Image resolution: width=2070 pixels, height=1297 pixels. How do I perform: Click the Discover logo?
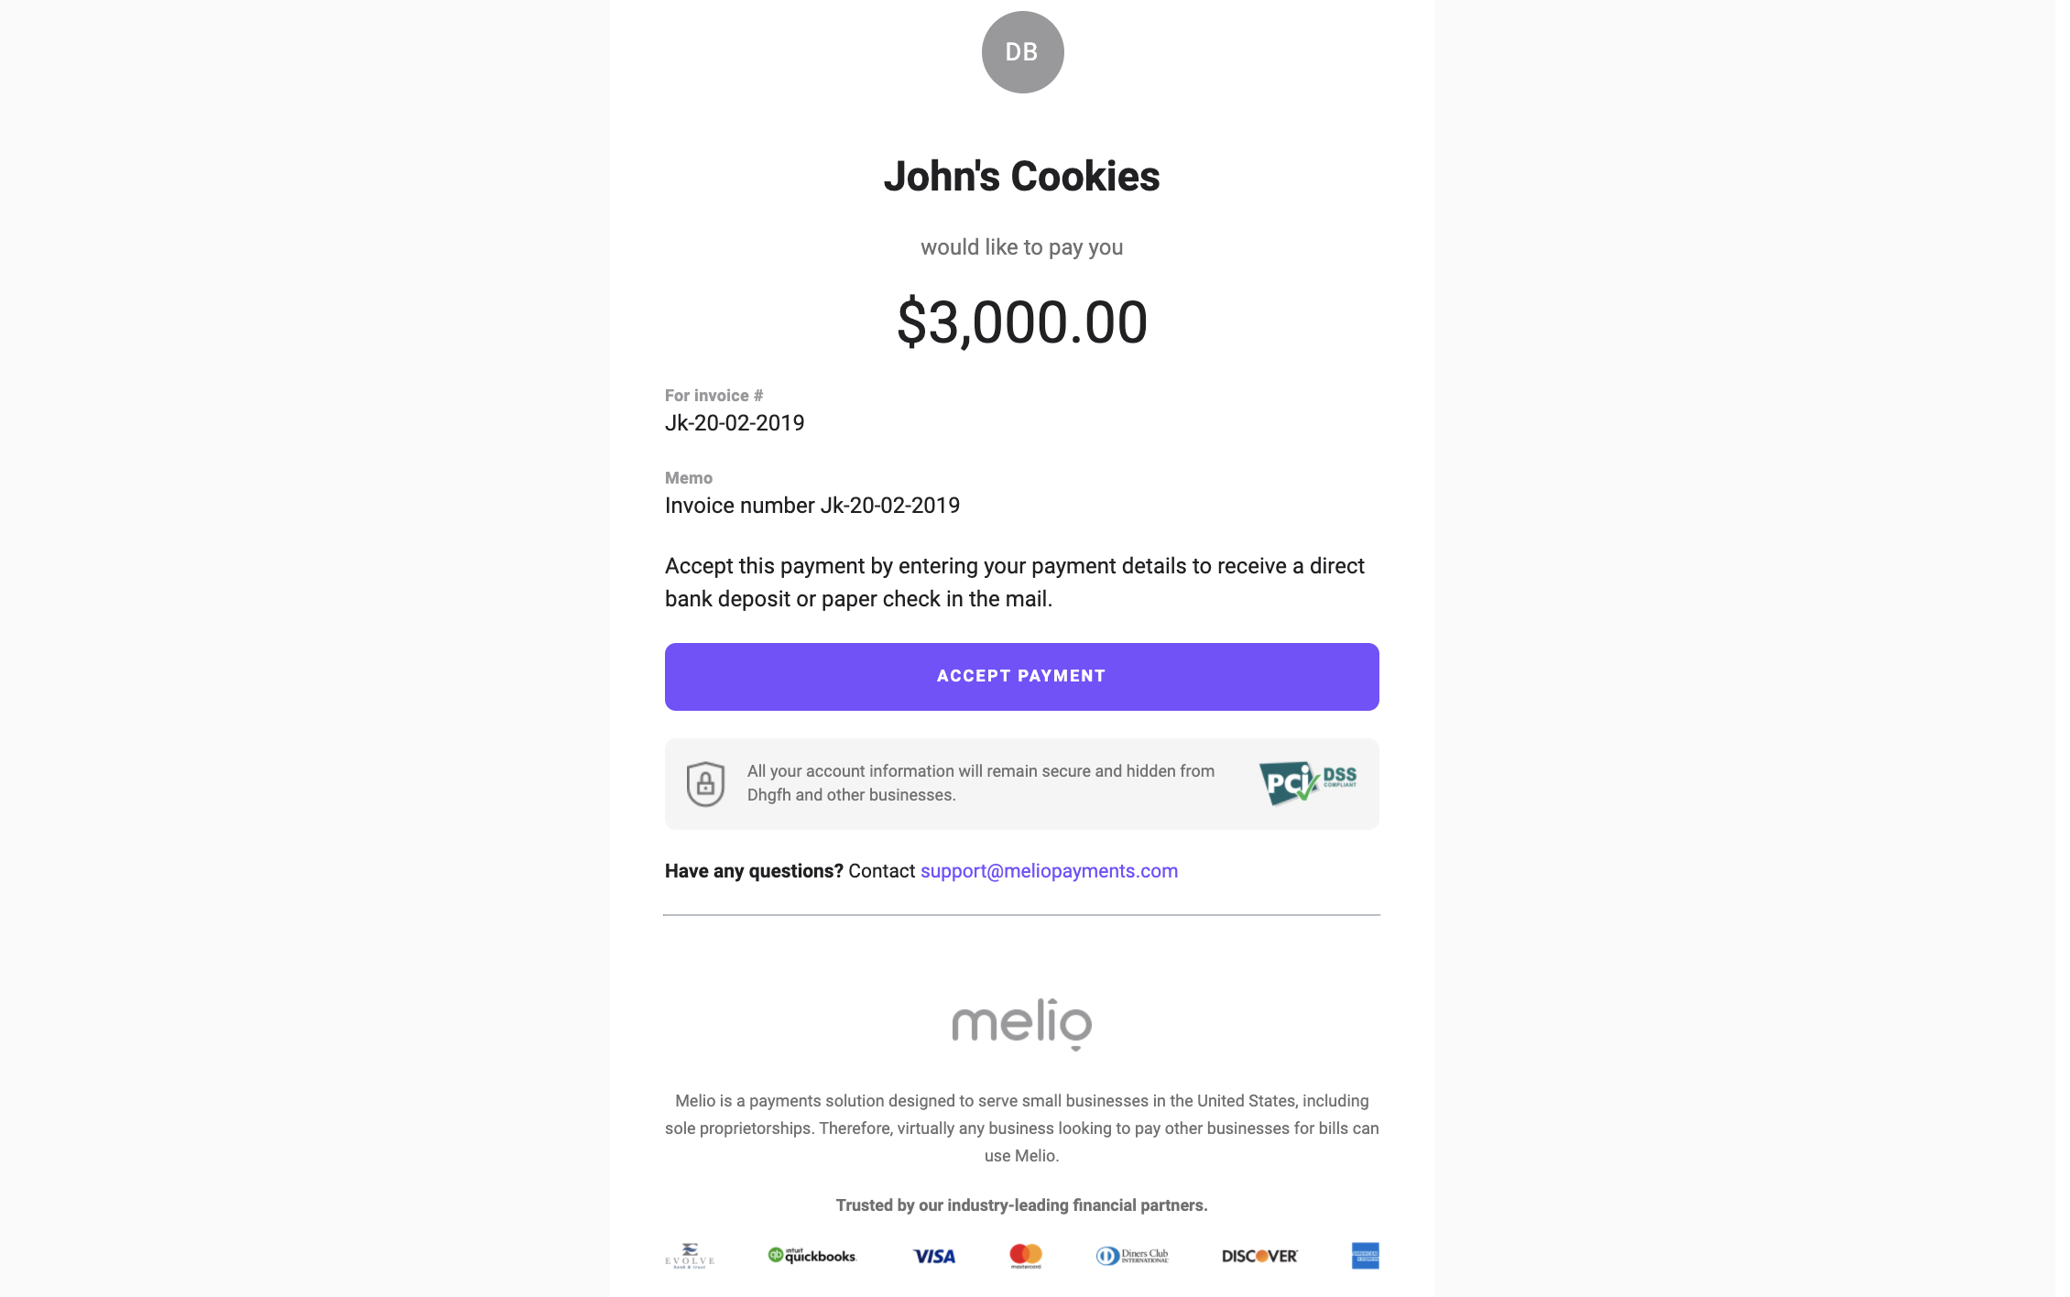click(1259, 1257)
